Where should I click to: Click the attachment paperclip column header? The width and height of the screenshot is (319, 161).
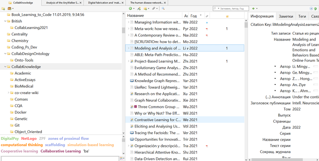pyautogui.click(x=207, y=16)
